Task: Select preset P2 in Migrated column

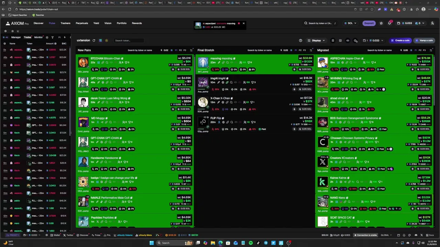Action: 420,50
